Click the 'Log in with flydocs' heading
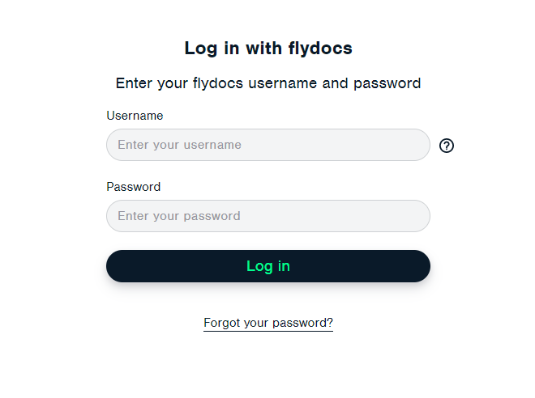 tap(268, 49)
